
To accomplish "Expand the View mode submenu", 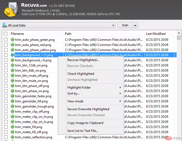I will [x=120, y=101].
